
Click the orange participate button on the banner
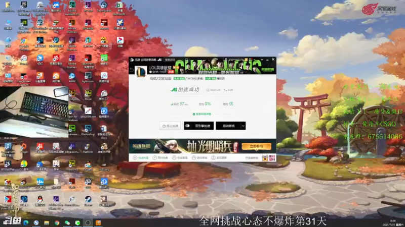[x=256, y=146]
